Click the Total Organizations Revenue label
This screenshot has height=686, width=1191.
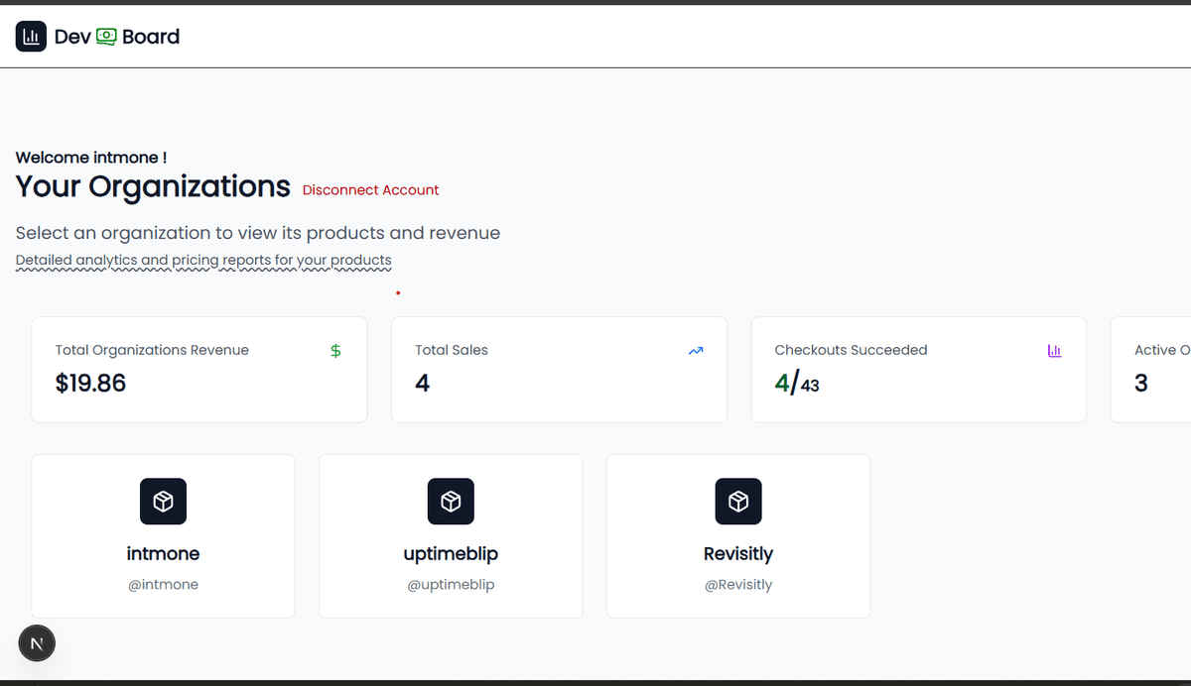[152, 350]
